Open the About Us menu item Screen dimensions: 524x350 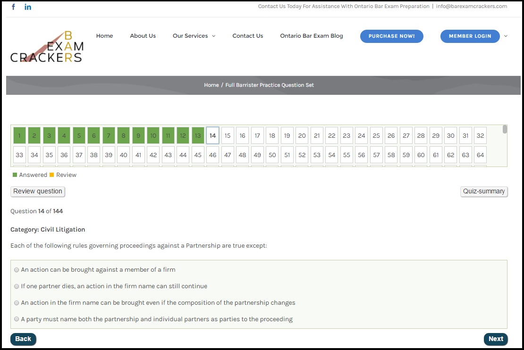(143, 36)
